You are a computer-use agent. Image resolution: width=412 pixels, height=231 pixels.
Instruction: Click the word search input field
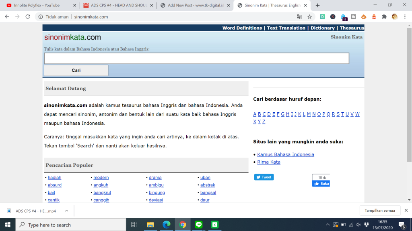point(196,59)
